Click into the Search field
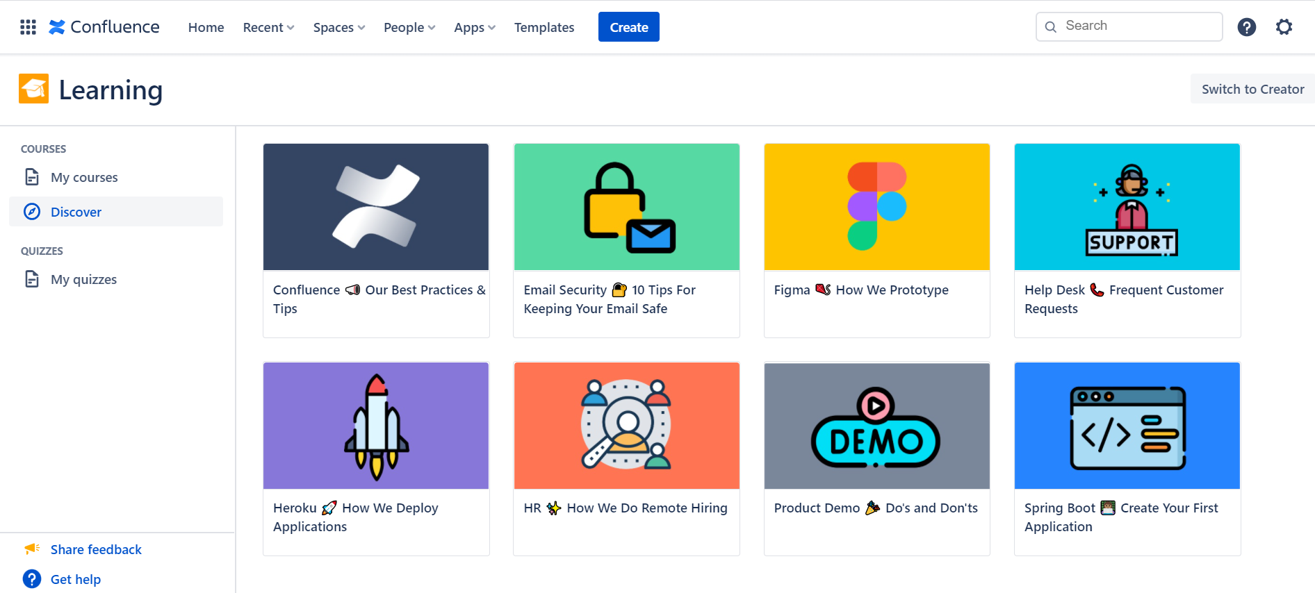Image resolution: width=1315 pixels, height=593 pixels. [1129, 26]
